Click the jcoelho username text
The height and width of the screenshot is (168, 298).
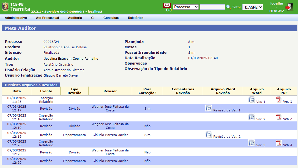coord(277,3)
